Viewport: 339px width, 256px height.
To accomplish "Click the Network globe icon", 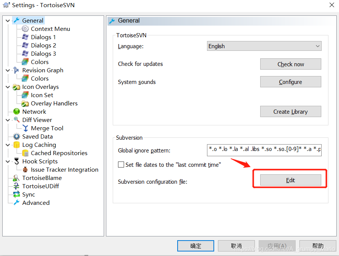I will click(x=17, y=111).
